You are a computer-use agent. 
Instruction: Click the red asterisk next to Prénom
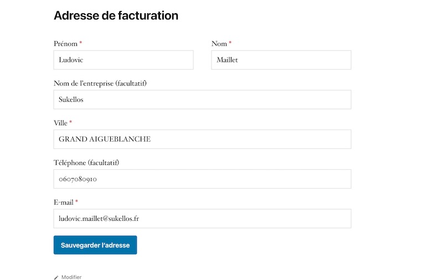click(x=81, y=43)
